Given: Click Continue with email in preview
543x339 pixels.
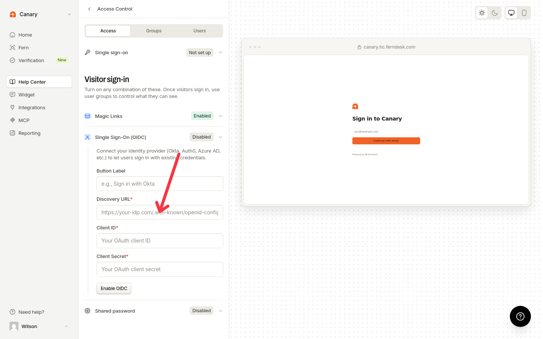Looking at the screenshot, I should pyautogui.click(x=386, y=141).
